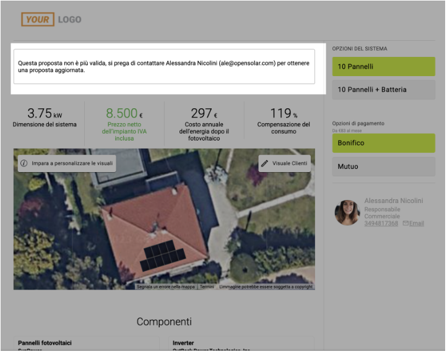Click Responsabile Commerciale title text
The height and width of the screenshot is (354, 447).
click(383, 213)
